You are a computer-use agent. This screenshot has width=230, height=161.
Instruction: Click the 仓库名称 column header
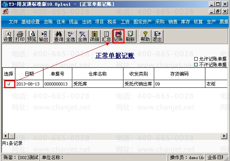click(98, 74)
